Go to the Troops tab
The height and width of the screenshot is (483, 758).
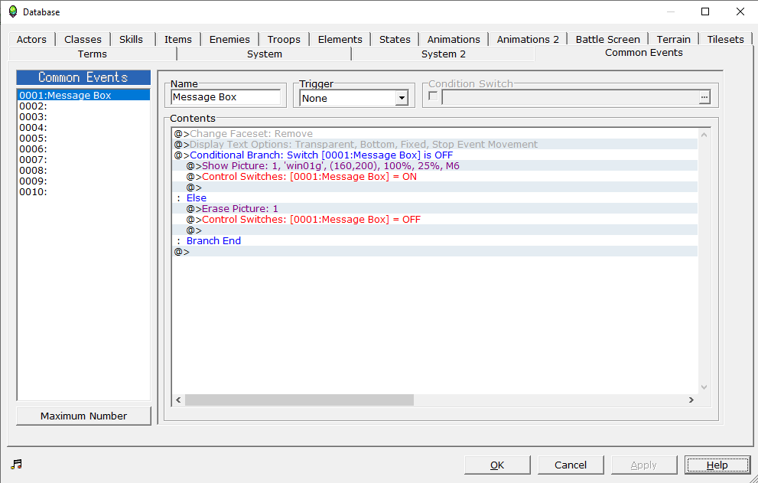click(x=284, y=39)
